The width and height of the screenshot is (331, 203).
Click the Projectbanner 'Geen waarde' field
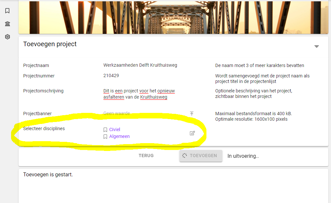tap(117, 113)
